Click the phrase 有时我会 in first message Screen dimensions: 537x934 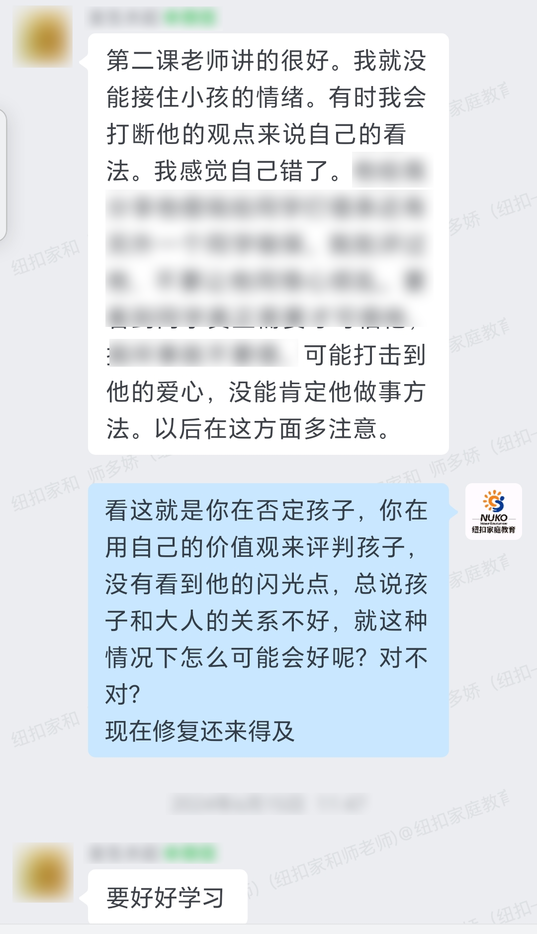pyautogui.click(x=377, y=98)
